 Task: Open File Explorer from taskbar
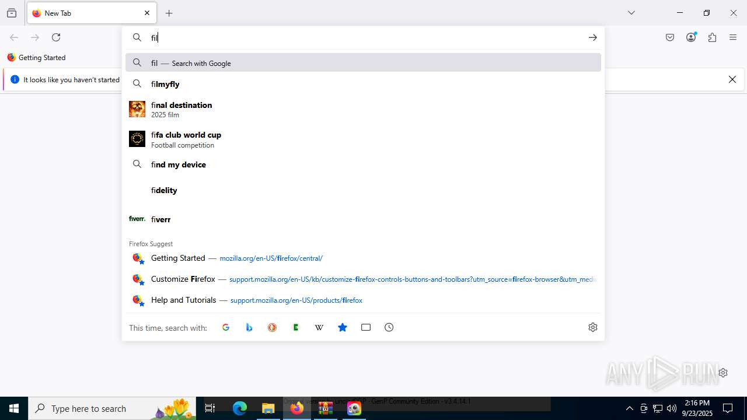pyautogui.click(x=268, y=408)
